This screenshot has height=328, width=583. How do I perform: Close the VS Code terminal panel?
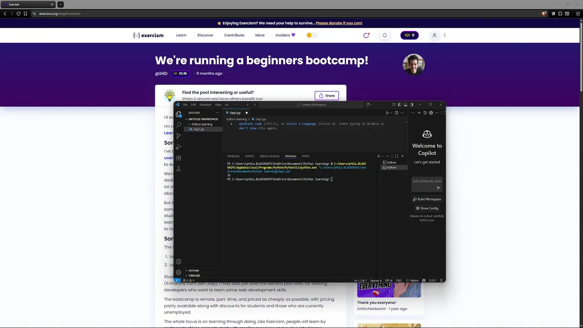[402, 156]
